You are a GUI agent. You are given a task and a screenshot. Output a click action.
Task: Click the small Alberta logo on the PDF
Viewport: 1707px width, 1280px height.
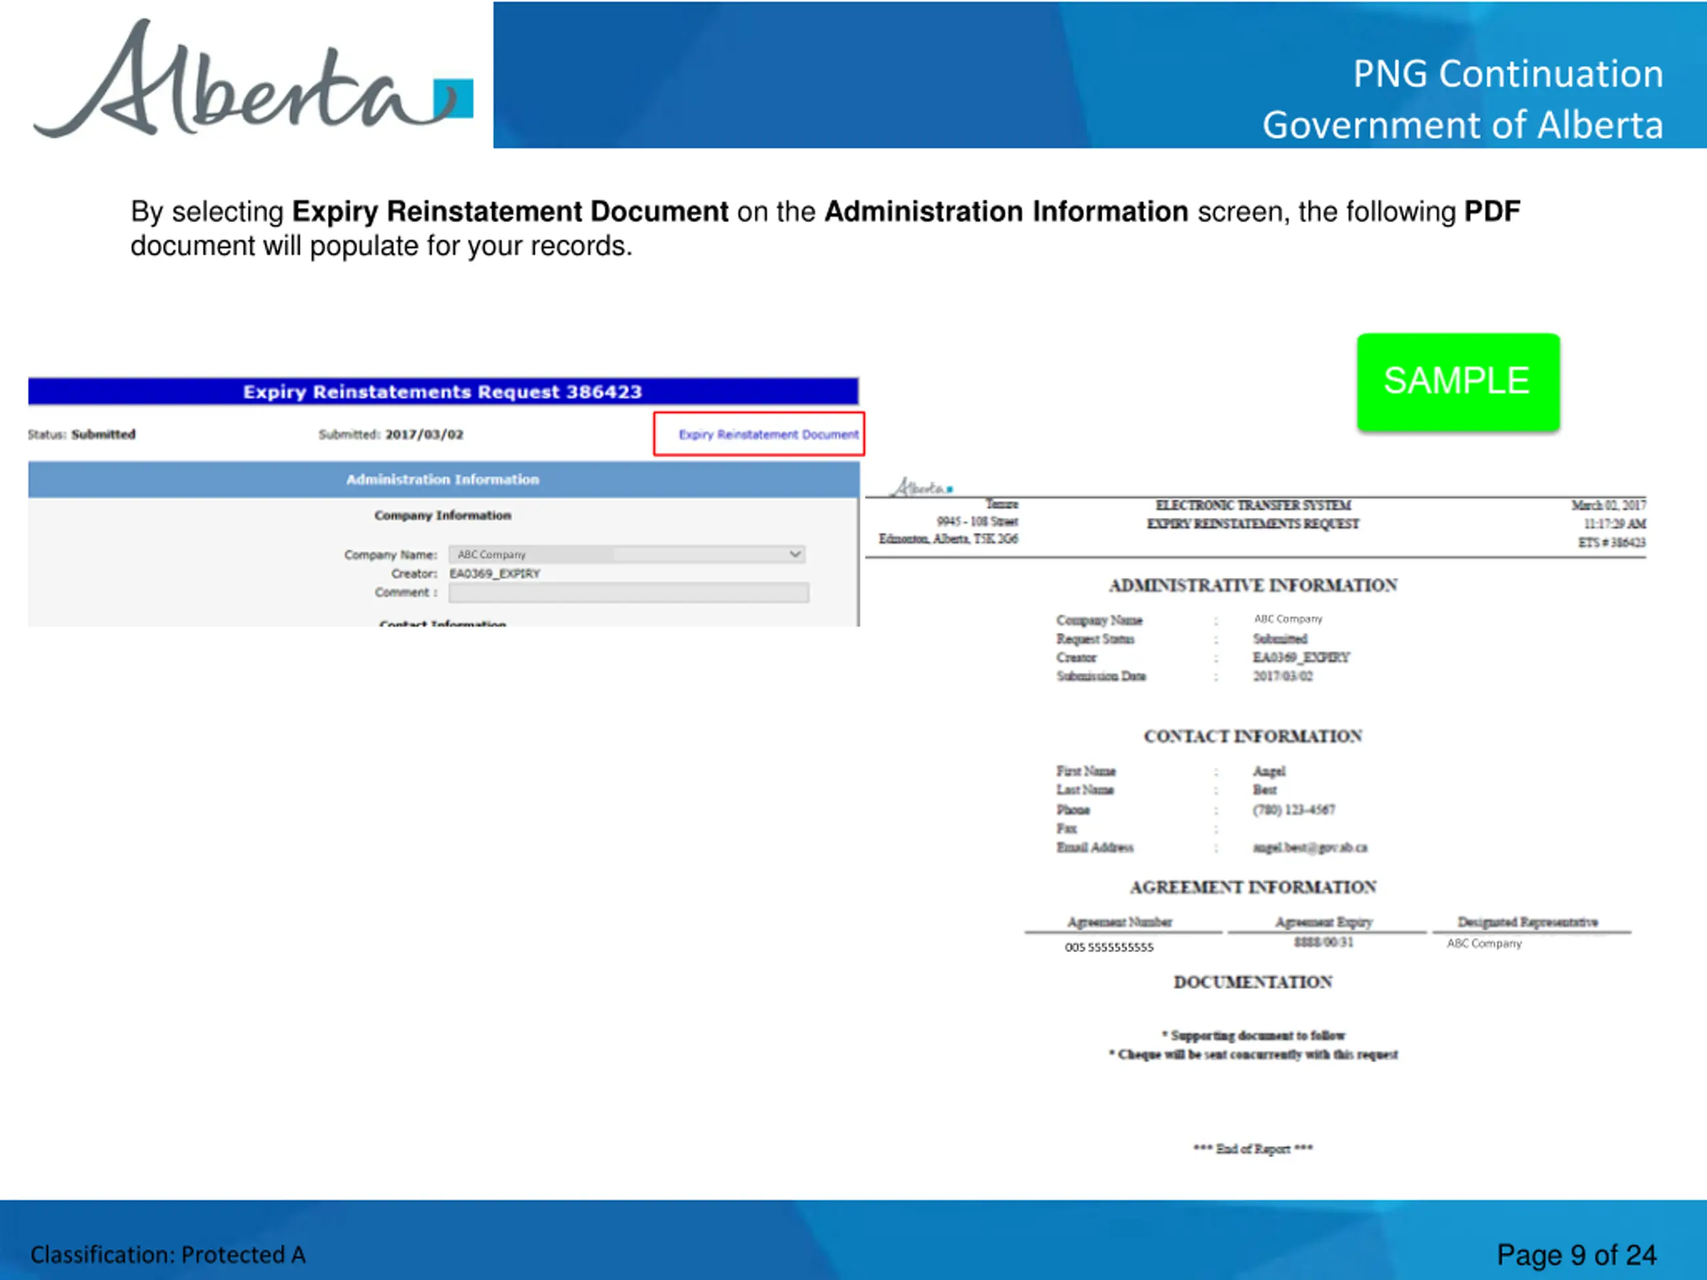pyautogui.click(x=922, y=487)
